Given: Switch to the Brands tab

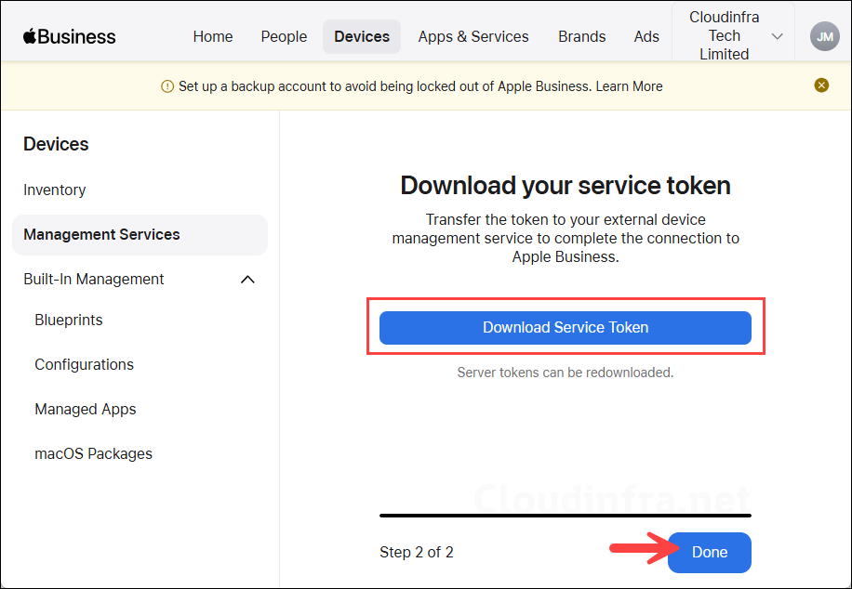Looking at the screenshot, I should tap(582, 36).
